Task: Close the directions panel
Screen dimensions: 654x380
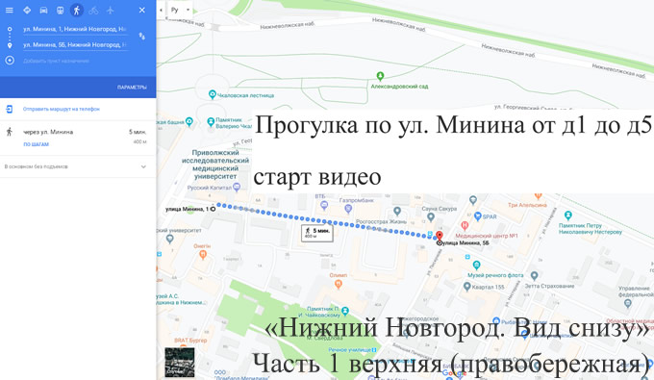Action: tap(141, 10)
